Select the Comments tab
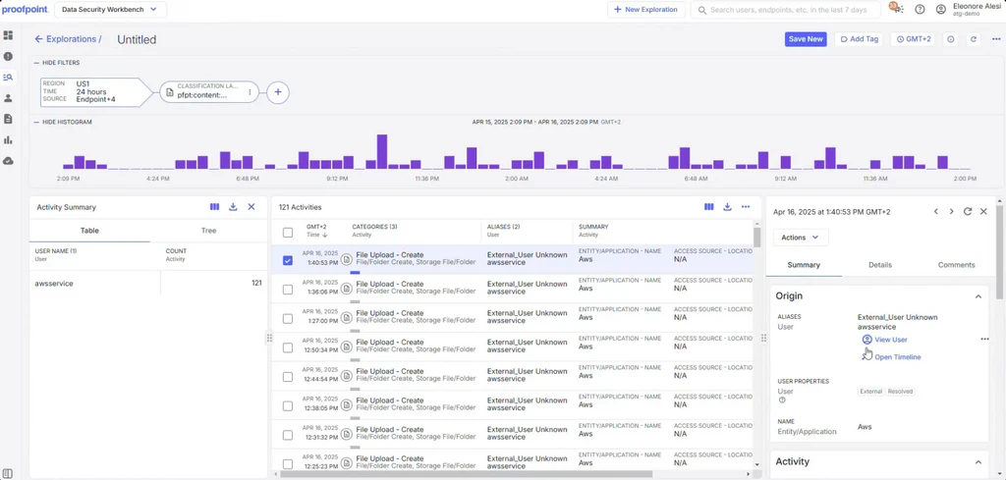Image resolution: width=1006 pixels, height=480 pixels. [x=956, y=265]
